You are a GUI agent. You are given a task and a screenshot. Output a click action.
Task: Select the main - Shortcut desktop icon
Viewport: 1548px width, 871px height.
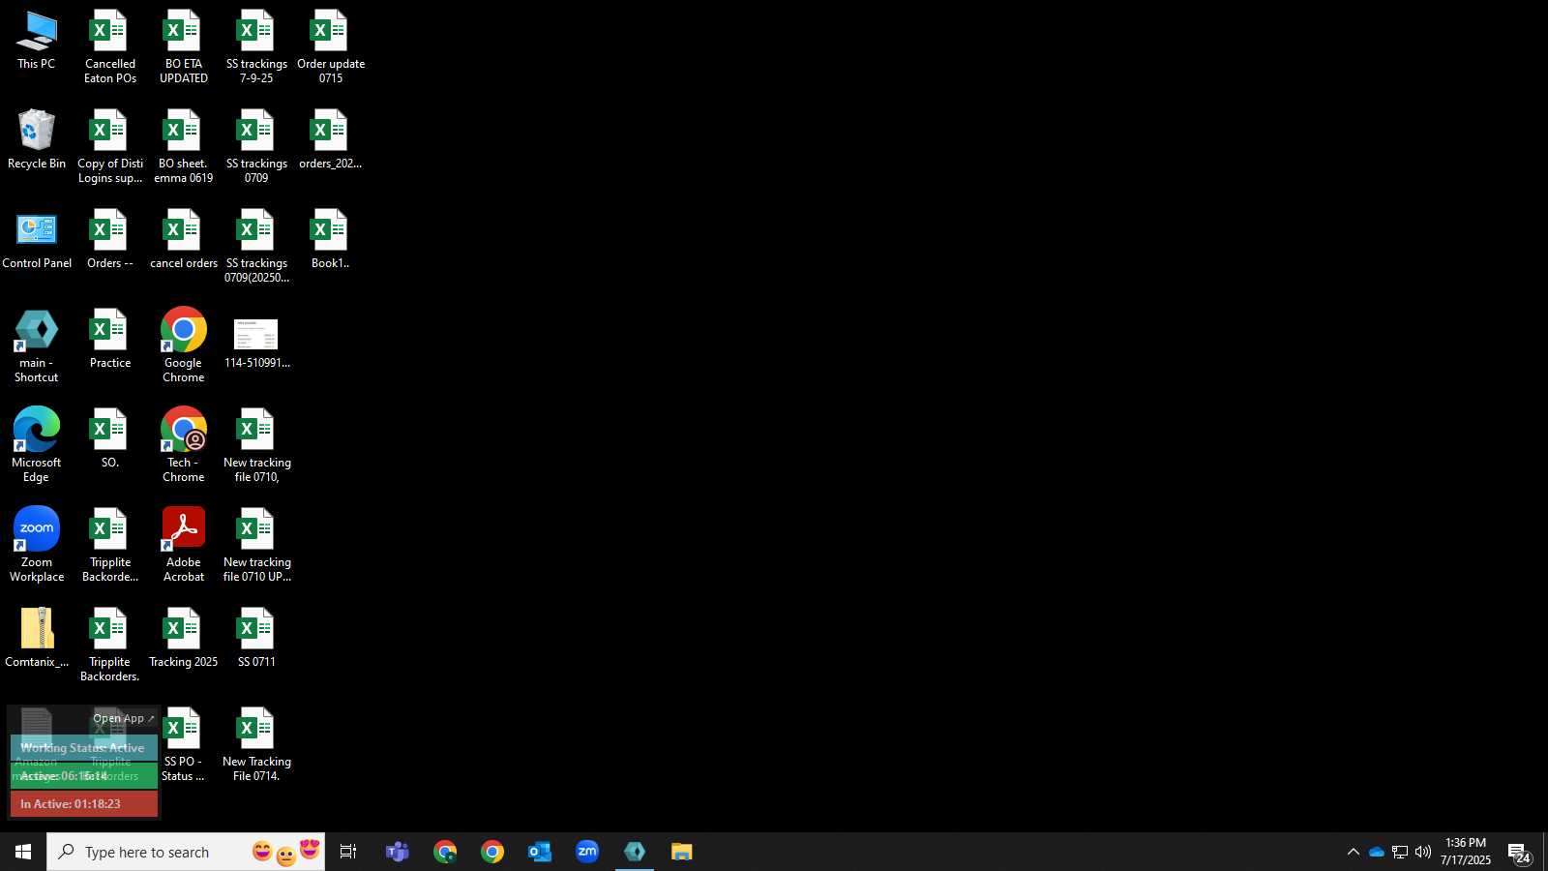(x=37, y=346)
